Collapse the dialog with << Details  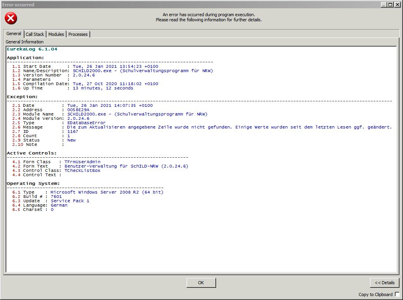coord(385,283)
